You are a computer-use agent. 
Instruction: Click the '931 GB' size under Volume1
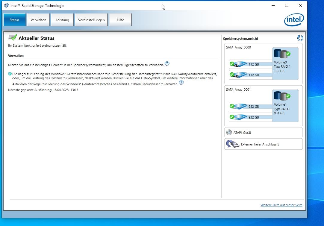[x=279, y=113]
